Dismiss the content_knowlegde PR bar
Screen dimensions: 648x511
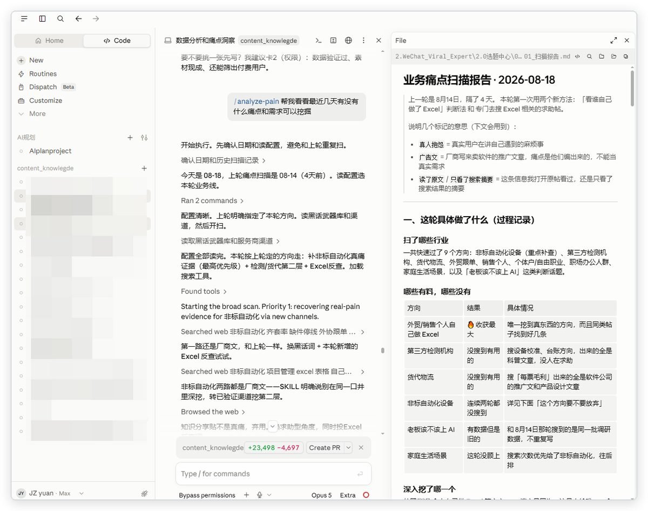tap(361, 448)
